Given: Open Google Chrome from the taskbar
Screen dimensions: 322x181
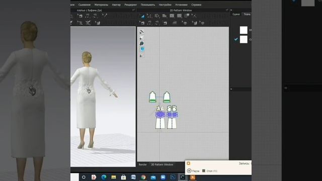Looking at the screenshot, I should [143, 177].
